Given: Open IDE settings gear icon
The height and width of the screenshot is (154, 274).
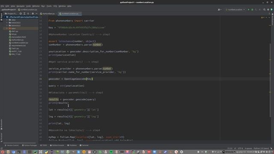Looking at the screenshot, I should pyautogui.click(x=268, y=9).
